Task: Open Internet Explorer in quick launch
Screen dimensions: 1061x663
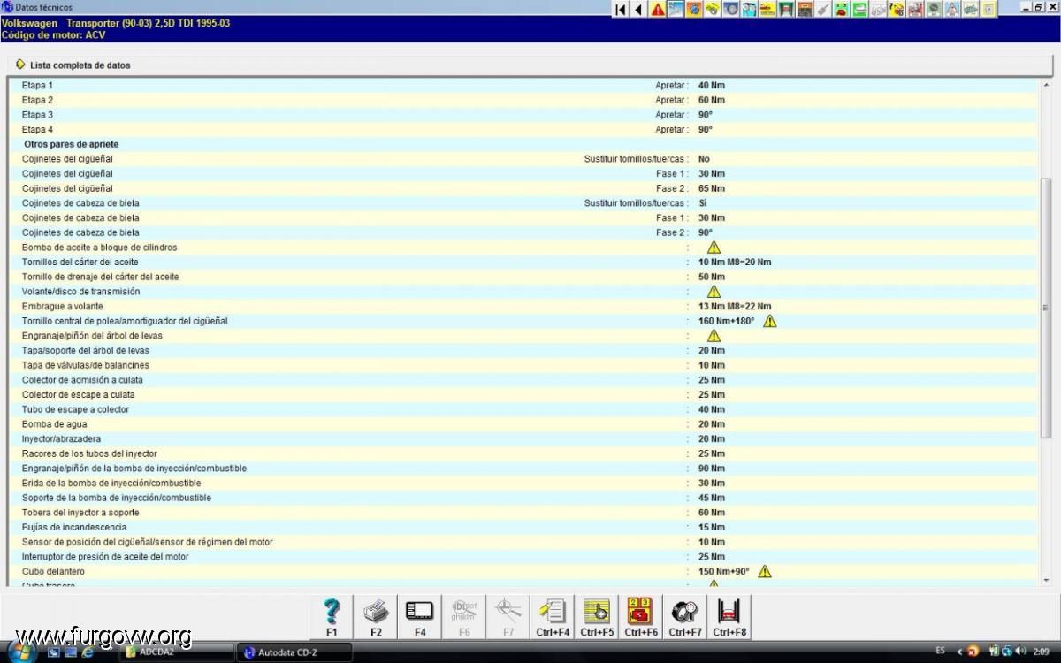Action: (88, 652)
